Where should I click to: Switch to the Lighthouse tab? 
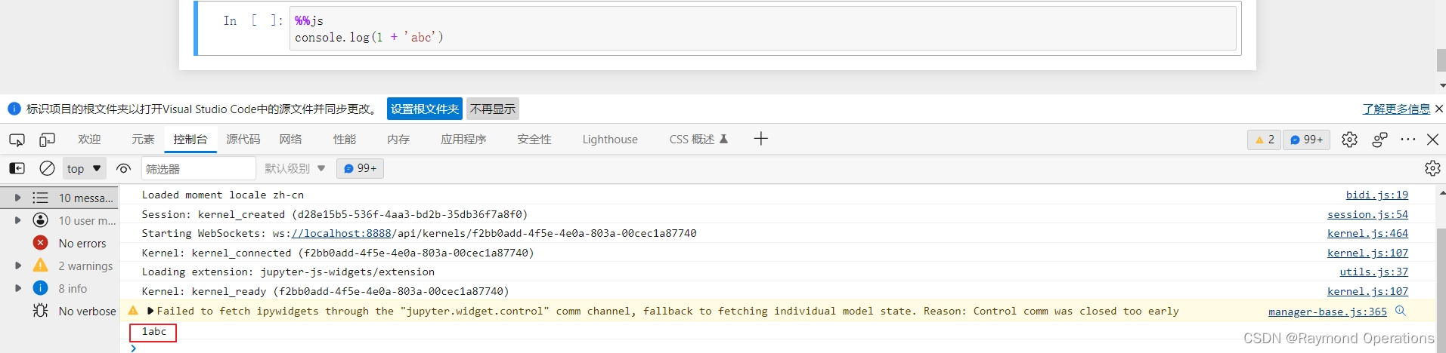point(609,140)
